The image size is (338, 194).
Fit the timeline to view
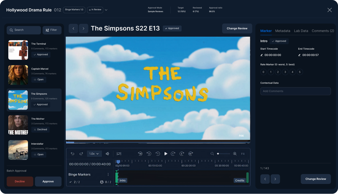coord(243,154)
